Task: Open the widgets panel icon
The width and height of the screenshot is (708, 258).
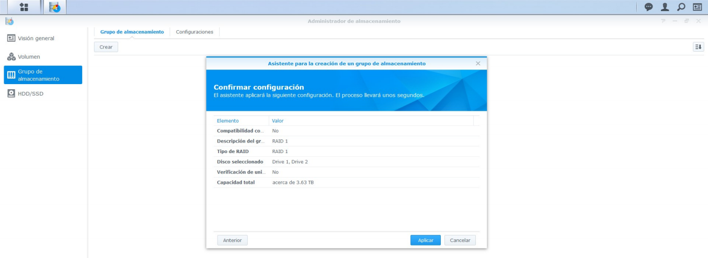Action: pos(697,7)
